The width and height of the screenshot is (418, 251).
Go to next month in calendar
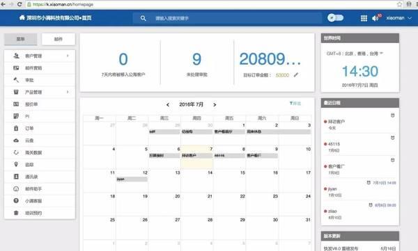coord(215,104)
